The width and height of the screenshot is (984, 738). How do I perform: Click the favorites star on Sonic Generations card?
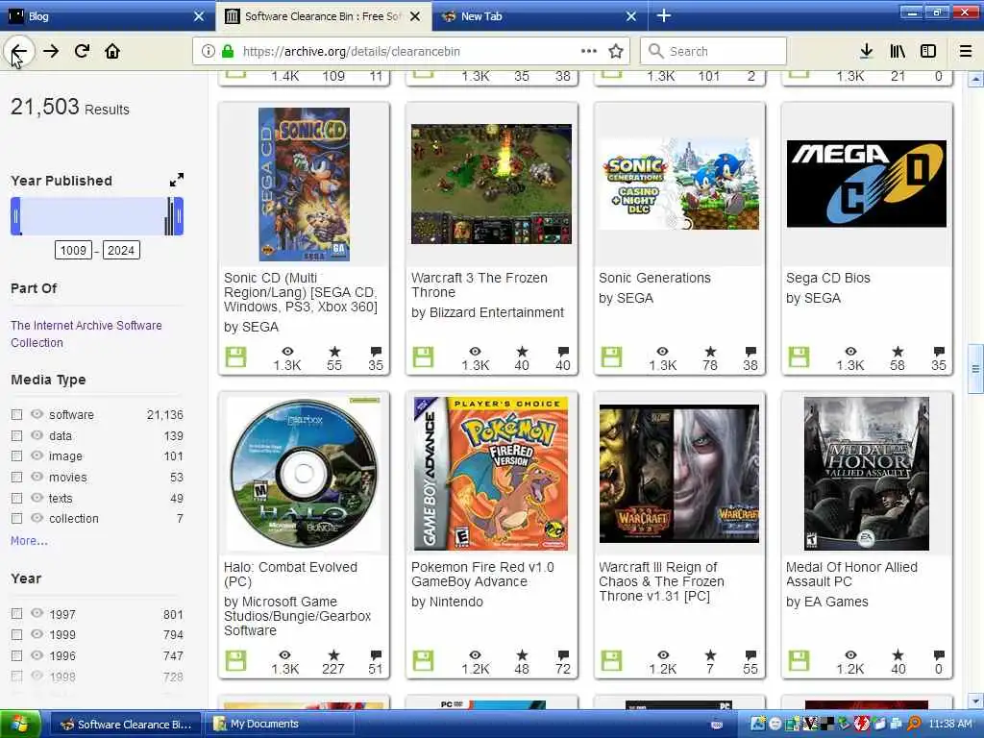710,352
